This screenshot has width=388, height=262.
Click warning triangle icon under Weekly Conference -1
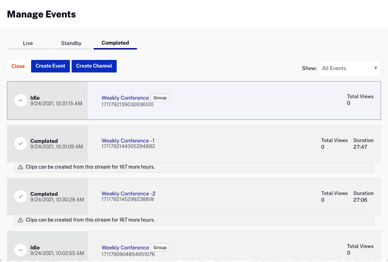[x=20, y=167]
